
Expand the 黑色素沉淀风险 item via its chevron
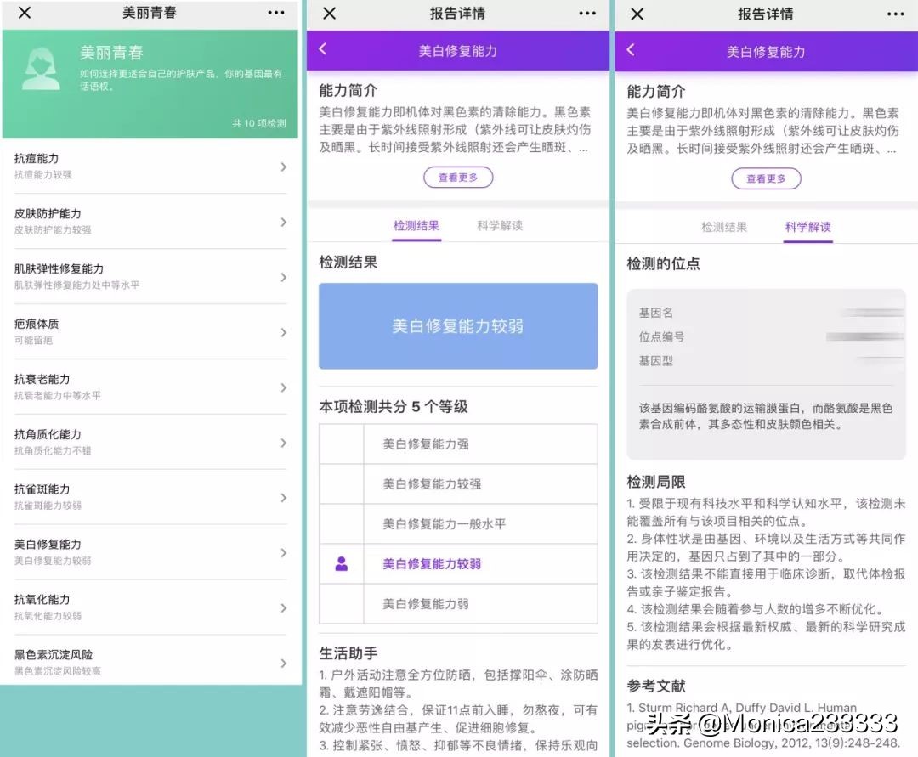point(283,664)
